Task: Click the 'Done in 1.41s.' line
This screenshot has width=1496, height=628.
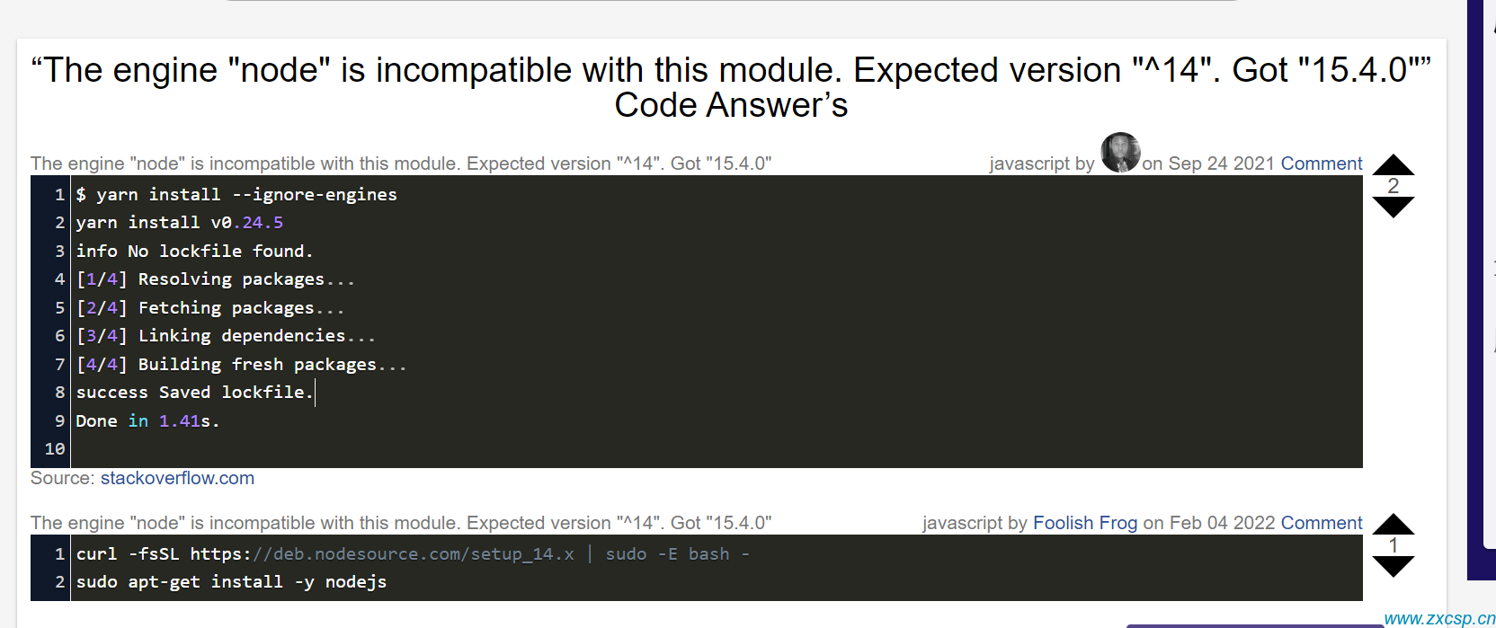Action: (147, 420)
